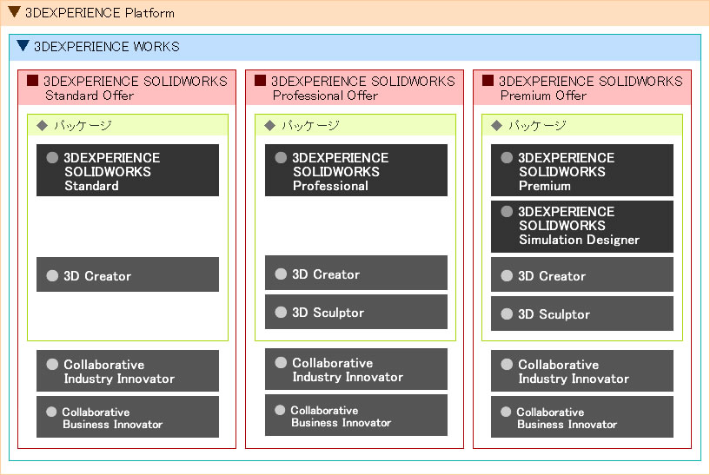Click the gray bullet beside SOLIDWORKS Professional
The height and width of the screenshot is (475, 710).
281,157
